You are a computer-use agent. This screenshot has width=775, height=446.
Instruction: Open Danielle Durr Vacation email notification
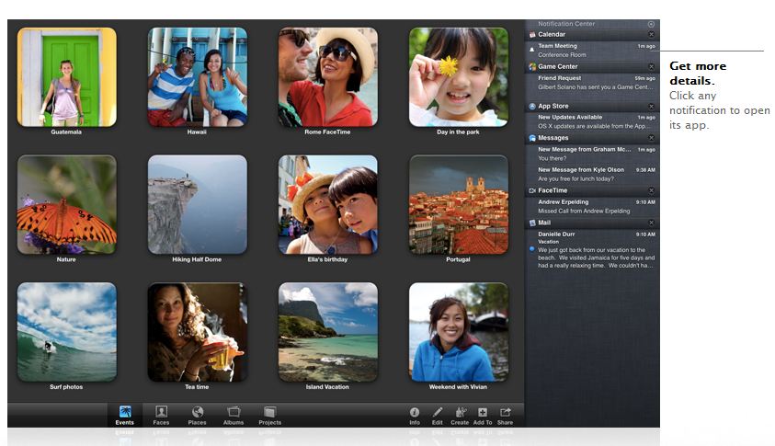pyautogui.click(x=592, y=250)
